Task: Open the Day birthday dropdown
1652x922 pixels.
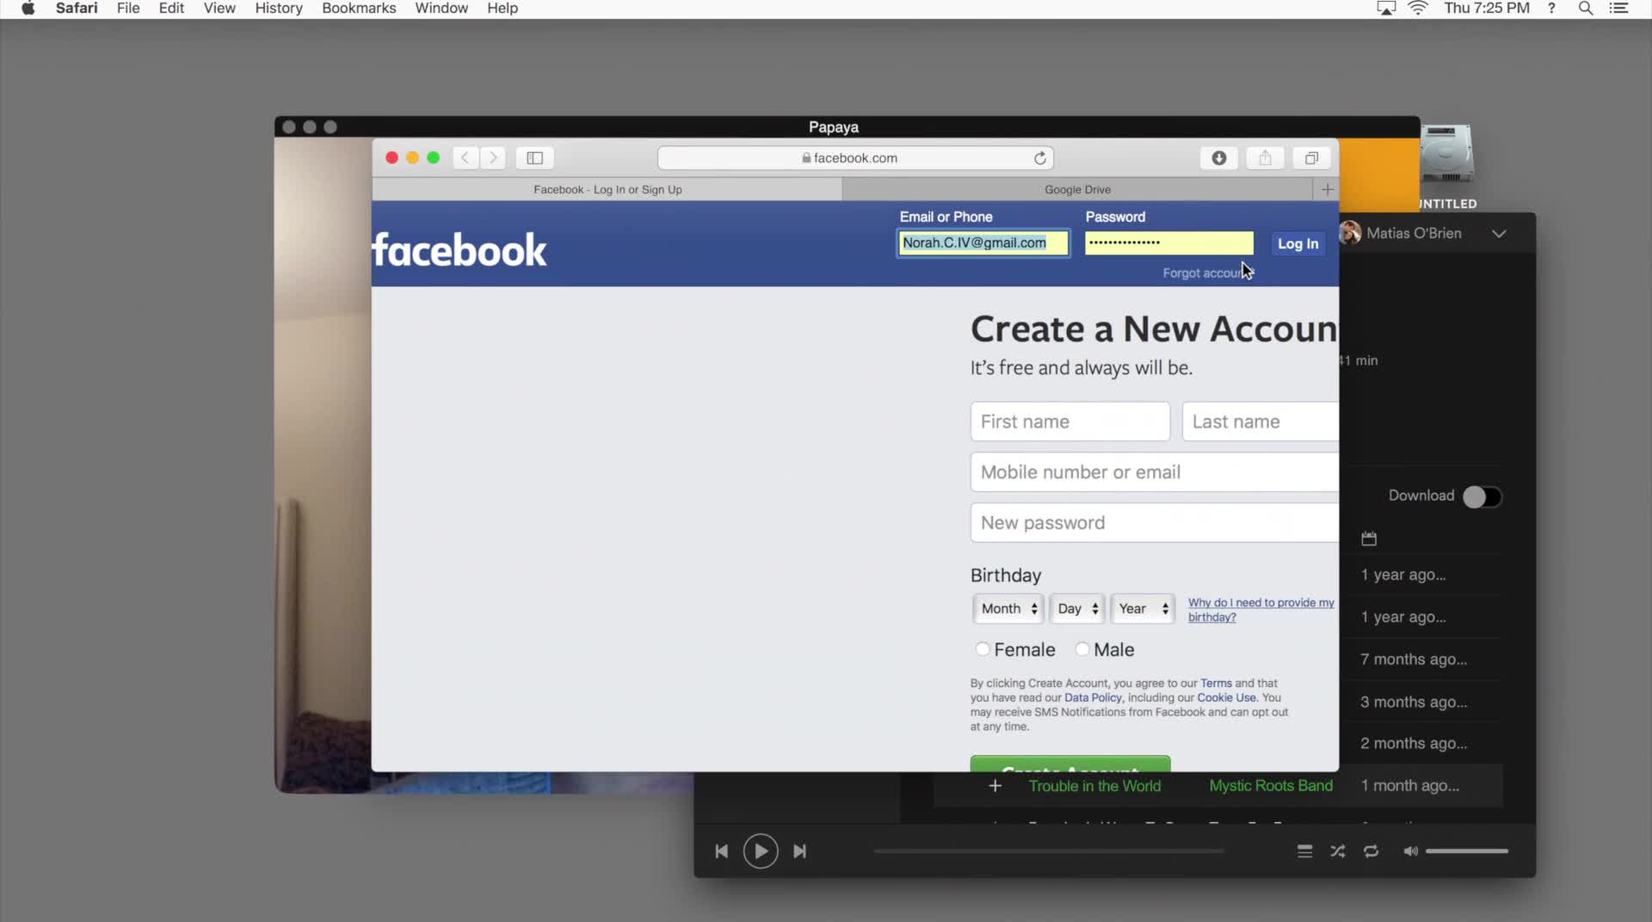Action: tap(1077, 608)
